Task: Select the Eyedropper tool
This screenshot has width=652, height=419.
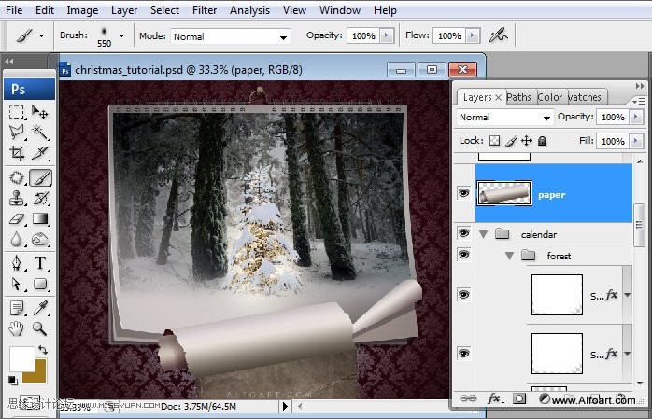Action: (x=40, y=309)
